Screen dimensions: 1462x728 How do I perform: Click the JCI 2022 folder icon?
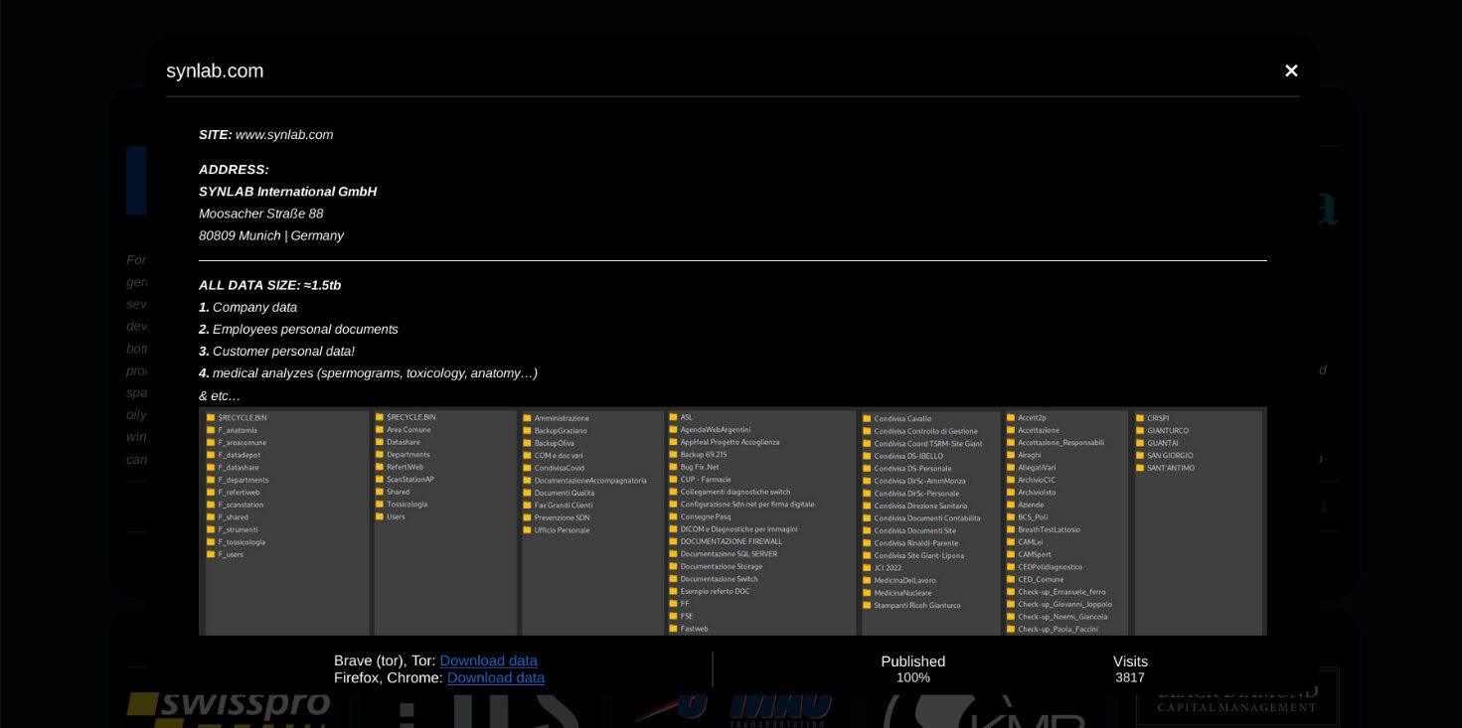pos(867,568)
